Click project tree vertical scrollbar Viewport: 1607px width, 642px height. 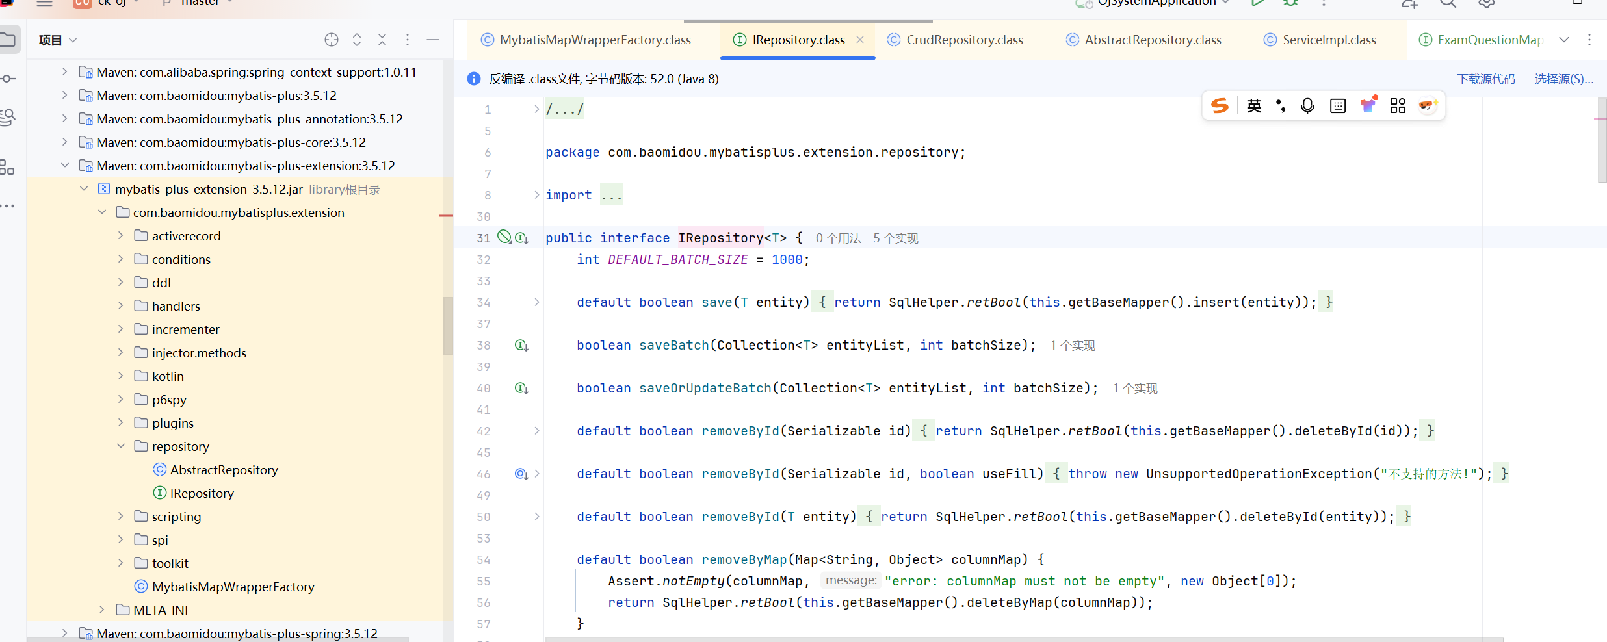coord(448,326)
